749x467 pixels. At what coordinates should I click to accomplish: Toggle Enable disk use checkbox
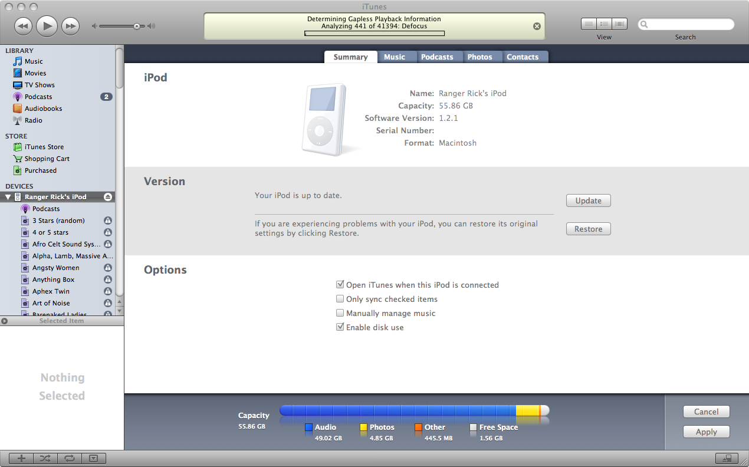(340, 327)
